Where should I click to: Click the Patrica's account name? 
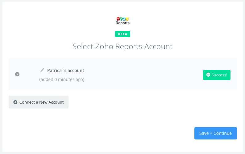pos(66,71)
